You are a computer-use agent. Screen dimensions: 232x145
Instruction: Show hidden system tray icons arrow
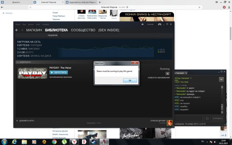click(207, 142)
